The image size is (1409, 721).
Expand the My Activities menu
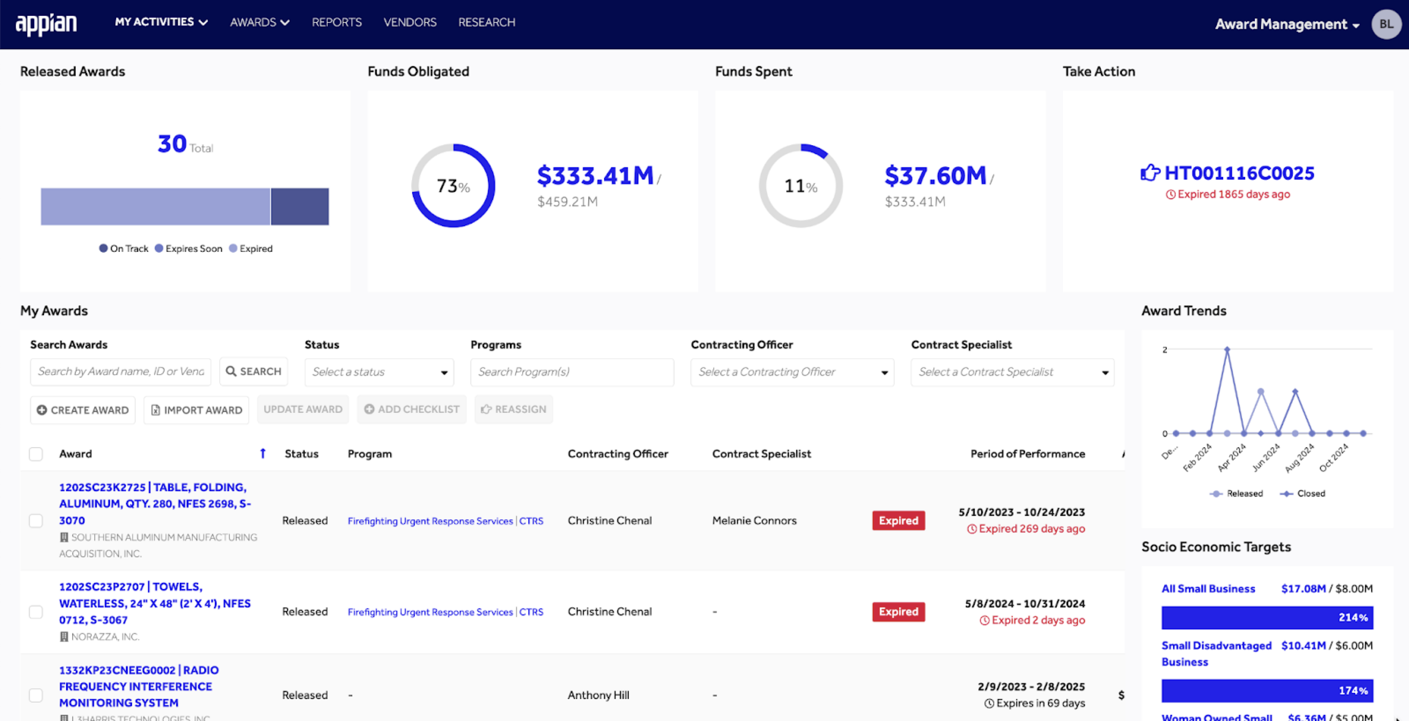click(161, 22)
